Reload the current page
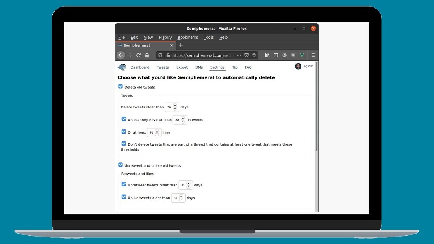 pos(138,55)
